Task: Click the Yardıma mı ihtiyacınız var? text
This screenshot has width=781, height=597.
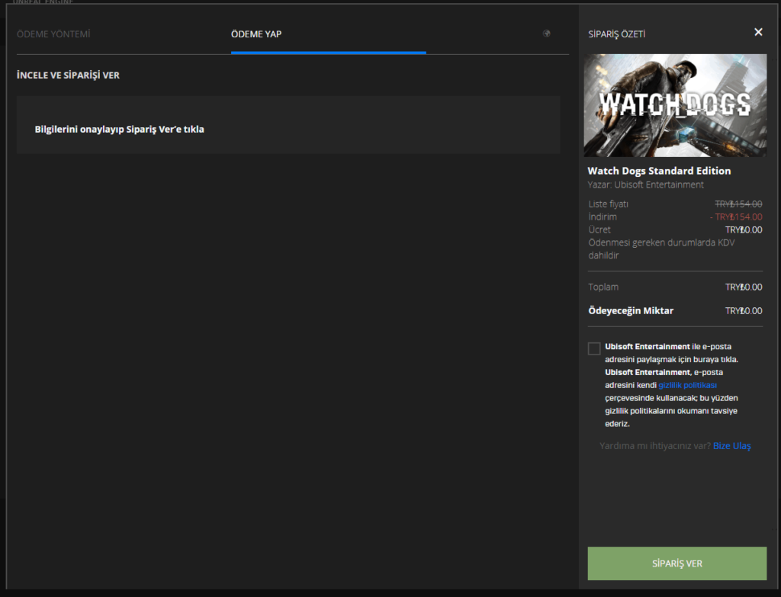Action: [655, 445]
